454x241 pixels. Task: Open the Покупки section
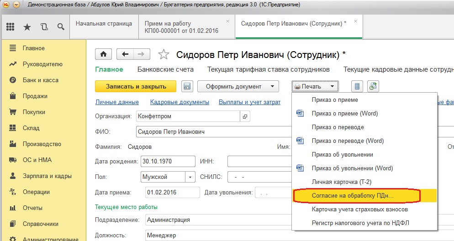[34, 112]
